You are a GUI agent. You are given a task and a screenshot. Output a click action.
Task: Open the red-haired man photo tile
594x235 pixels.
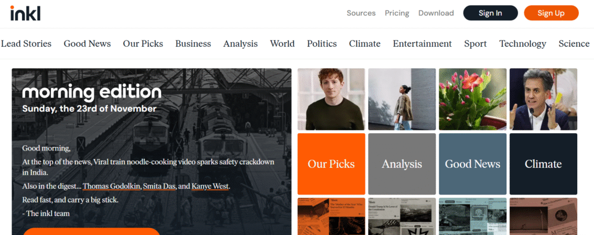[331, 99]
